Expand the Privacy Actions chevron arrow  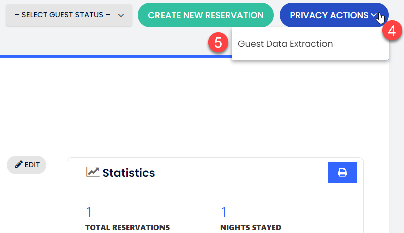tap(374, 15)
